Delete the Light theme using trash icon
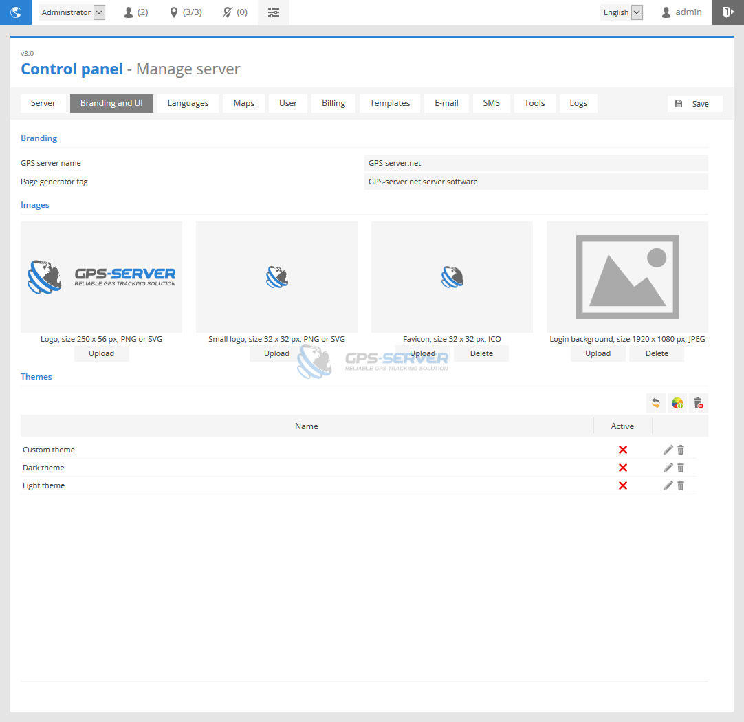Screen dimensions: 744x722 (x=681, y=485)
